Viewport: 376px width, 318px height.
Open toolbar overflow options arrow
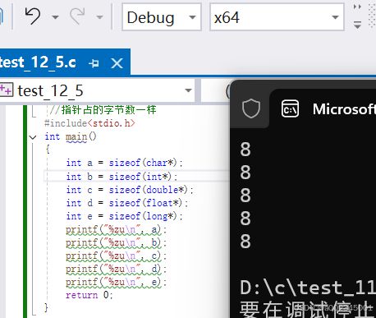click(357, 25)
